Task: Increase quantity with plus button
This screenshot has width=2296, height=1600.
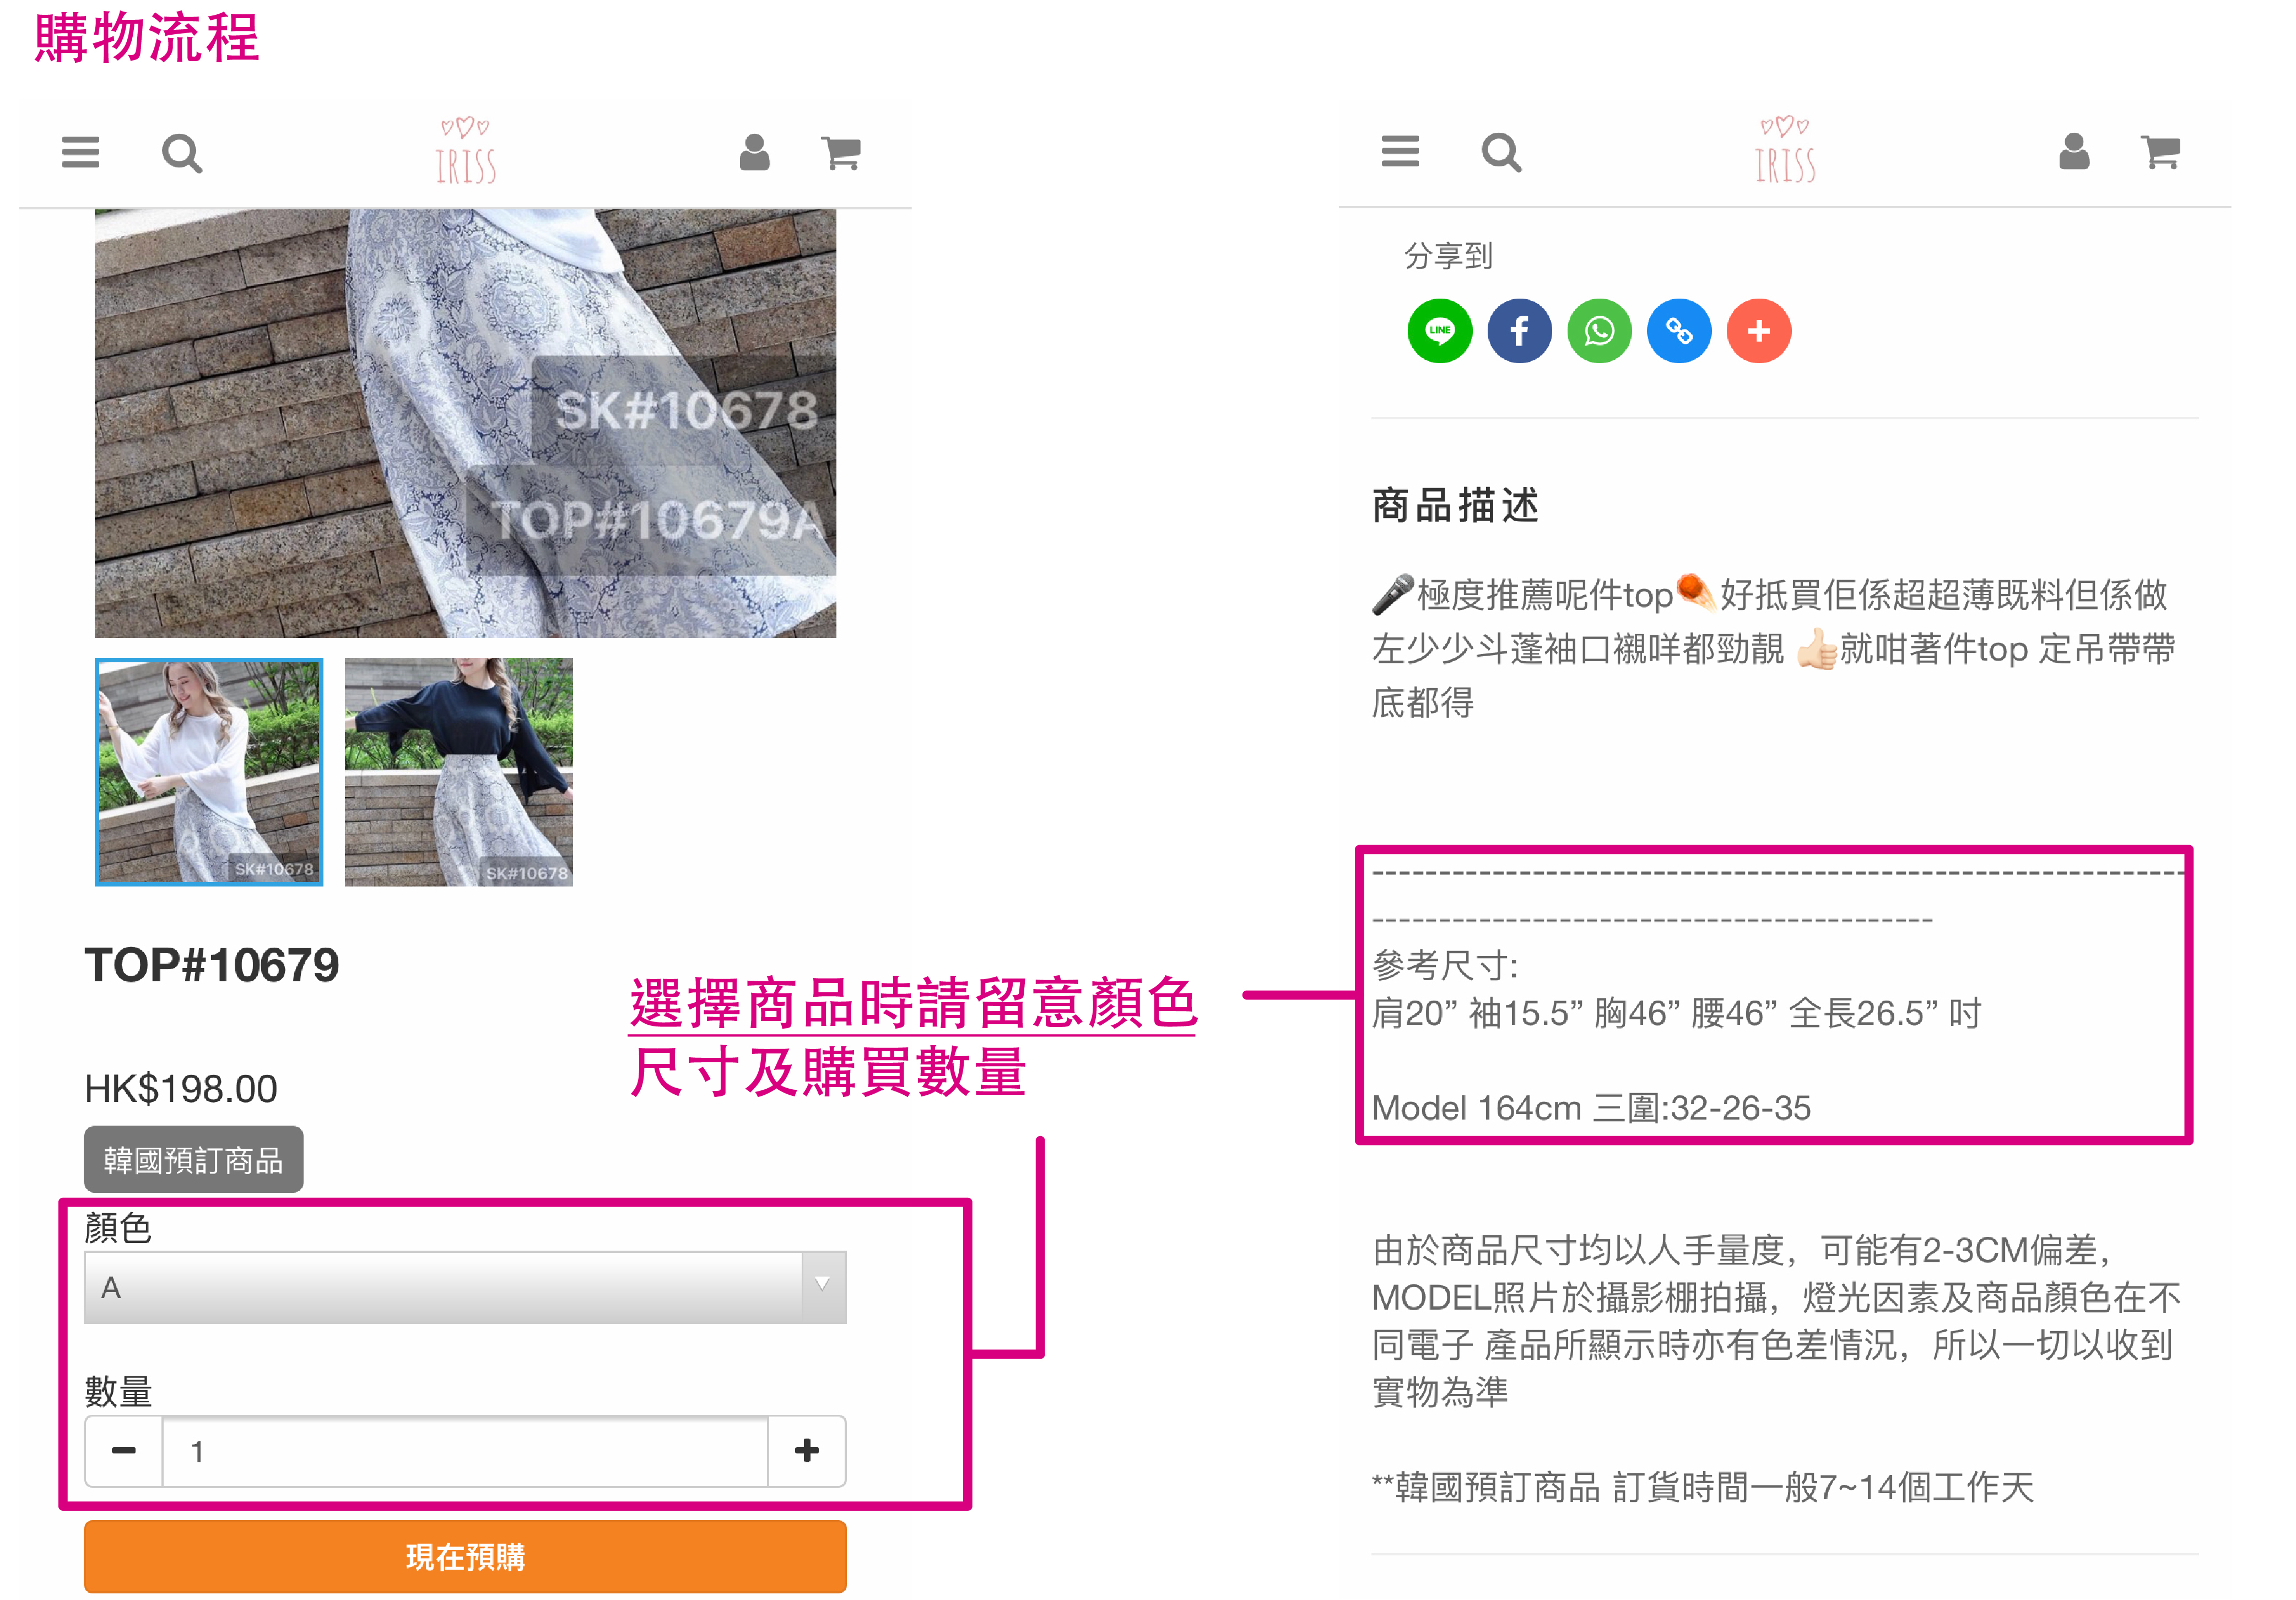Action: [x=807, y=1450]
